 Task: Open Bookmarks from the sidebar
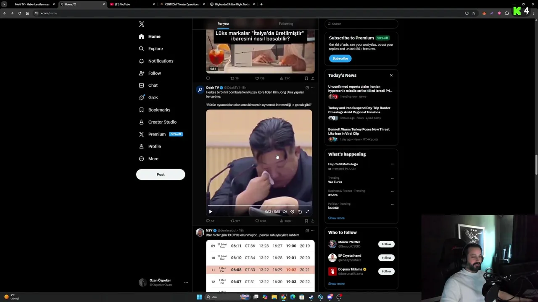pyautogui.click(x=155, y=110)
